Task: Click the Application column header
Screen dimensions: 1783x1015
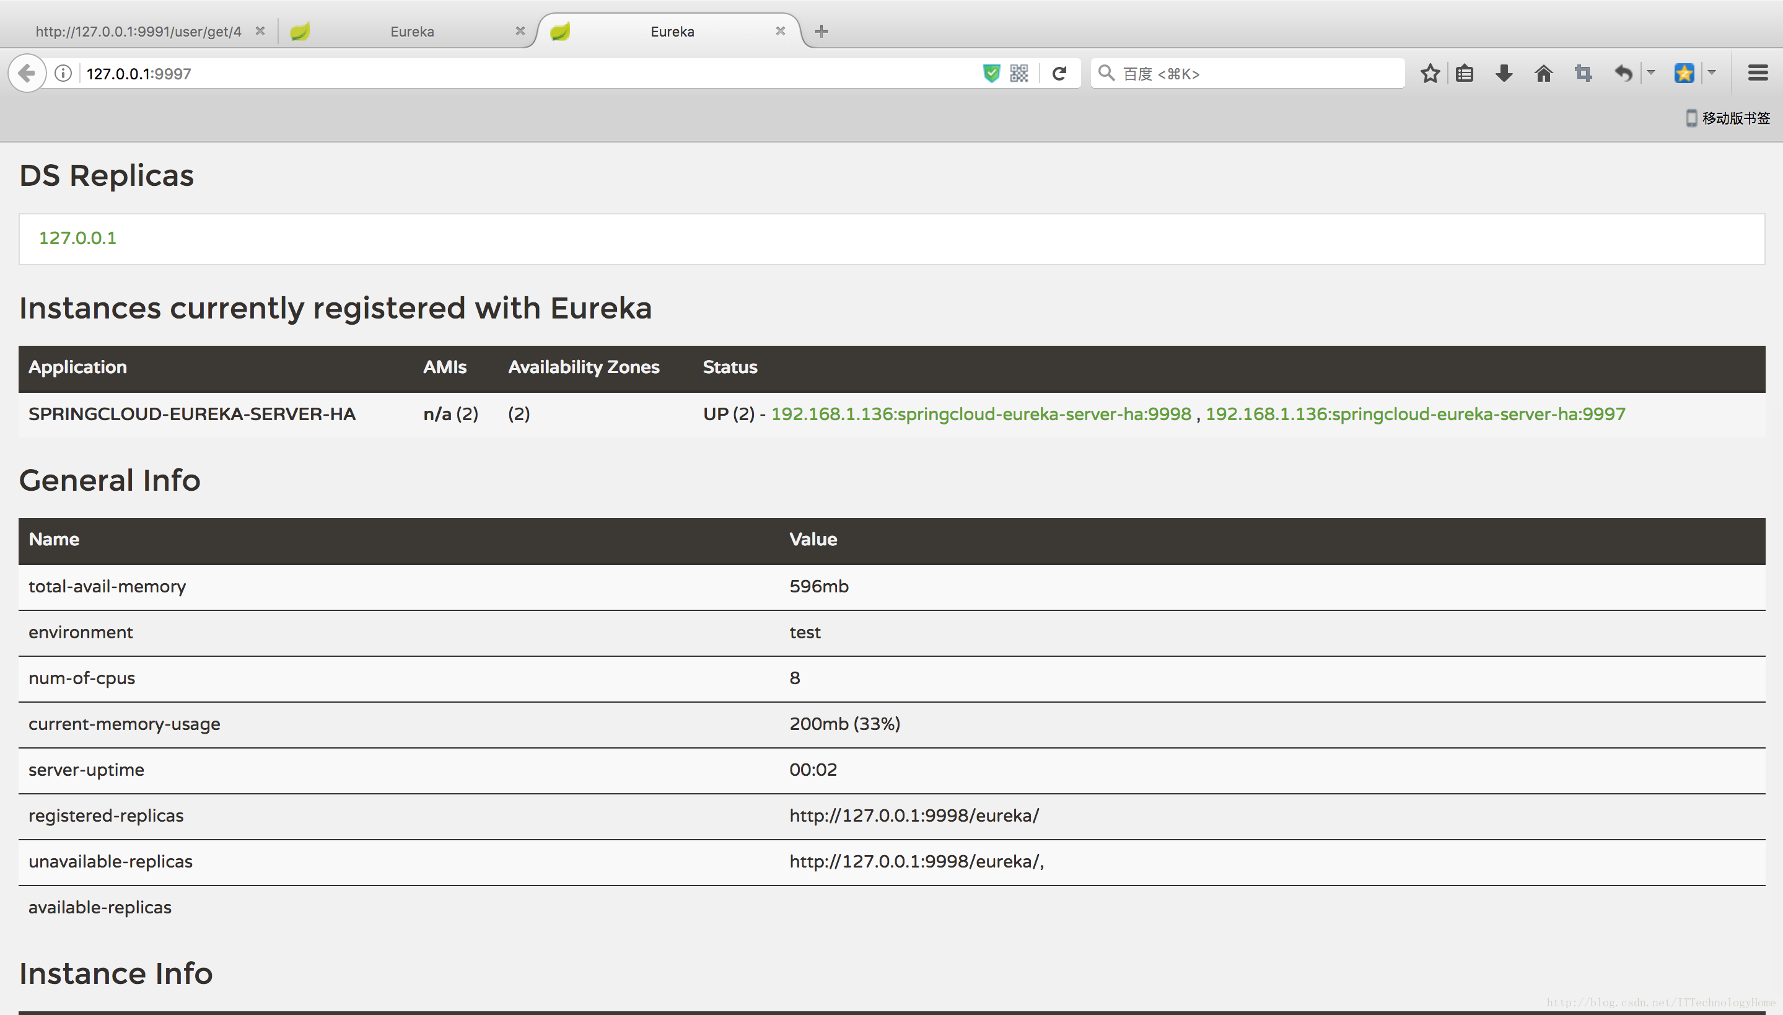Action: [77, 367]
